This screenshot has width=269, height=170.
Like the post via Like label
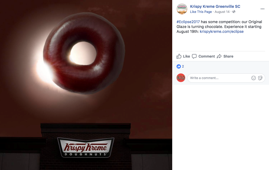[x=186, y=56]
